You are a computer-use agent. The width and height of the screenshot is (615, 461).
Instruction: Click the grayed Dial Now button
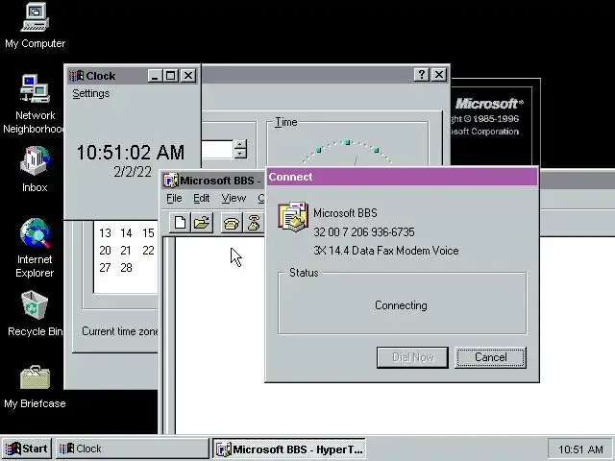(412, 357)
